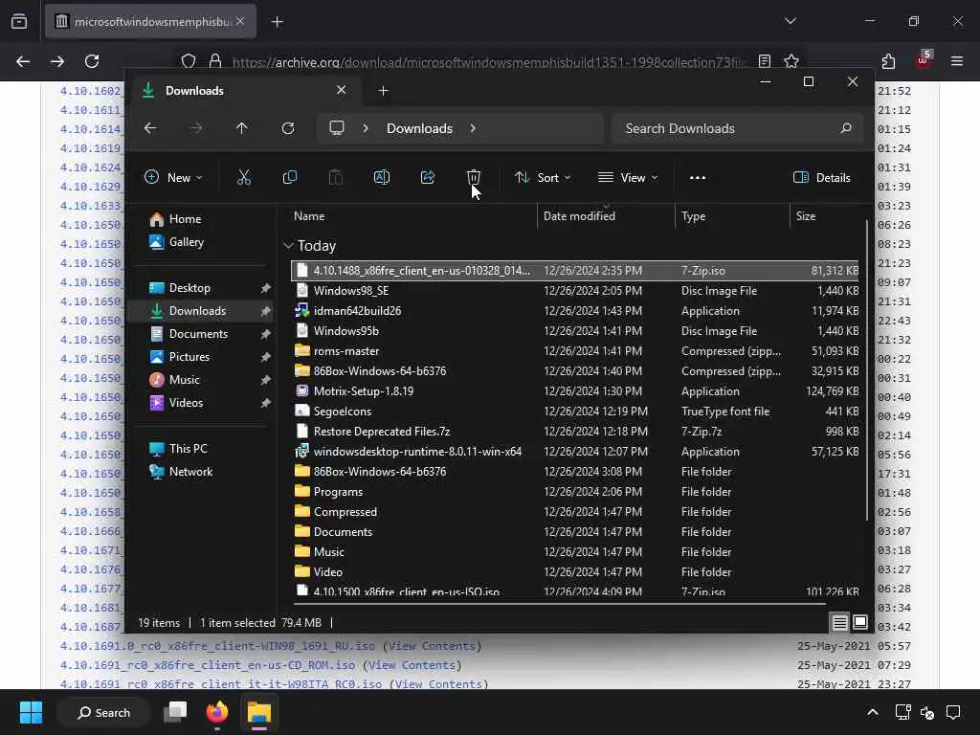Open a new Firefox tab

click(x=277, y=22)
